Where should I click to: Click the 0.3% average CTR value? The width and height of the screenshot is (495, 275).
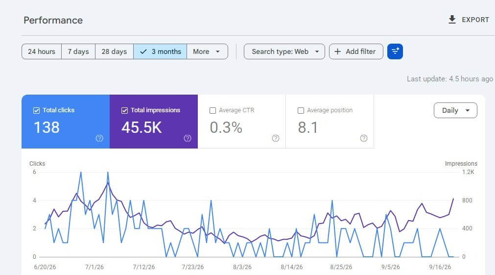226,127
